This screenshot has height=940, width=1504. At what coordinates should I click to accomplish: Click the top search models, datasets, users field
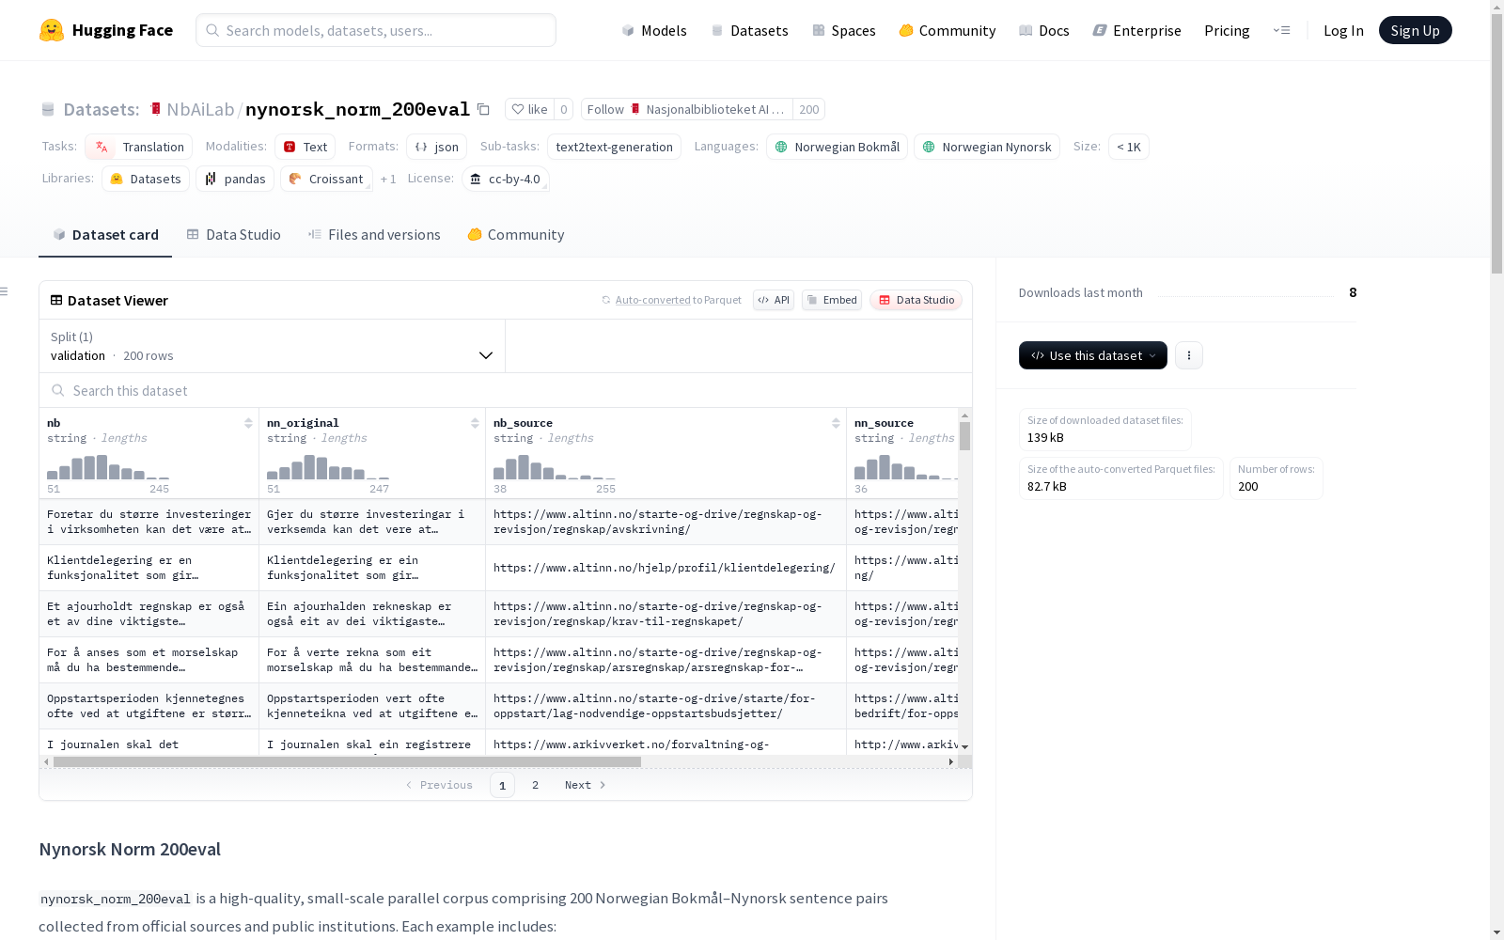click(x=376, y=30)
